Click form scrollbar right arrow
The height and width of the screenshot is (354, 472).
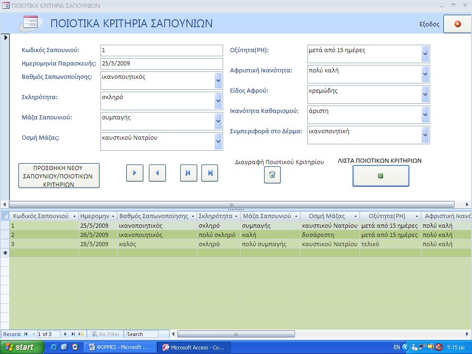point(467,204)
